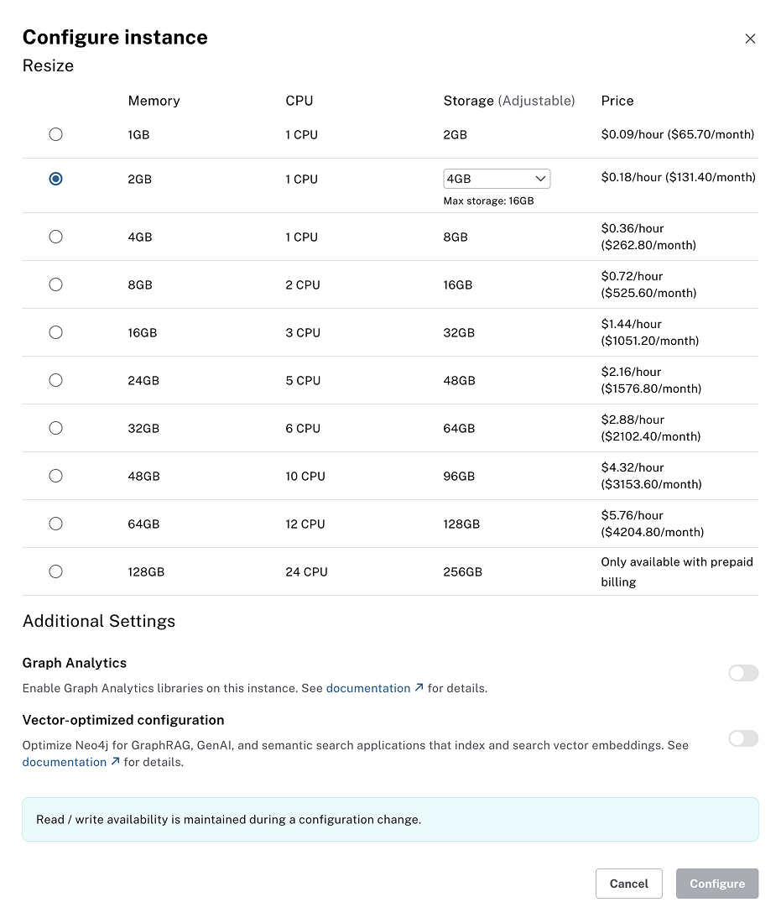Select the 32GB memory option
781x923 pixels.
coord(55,428)
